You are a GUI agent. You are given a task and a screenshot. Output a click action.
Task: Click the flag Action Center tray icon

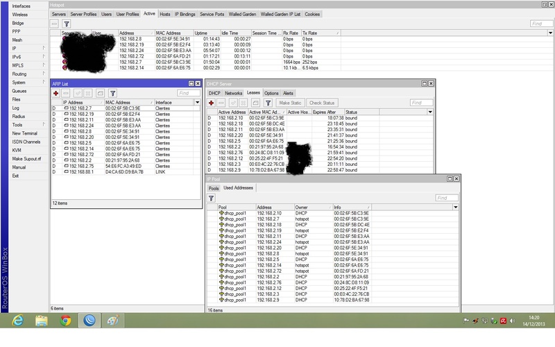(x=466, y=321)
